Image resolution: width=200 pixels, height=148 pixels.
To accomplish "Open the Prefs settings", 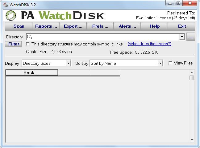I will pyautogui.click(x=100, y=26).
